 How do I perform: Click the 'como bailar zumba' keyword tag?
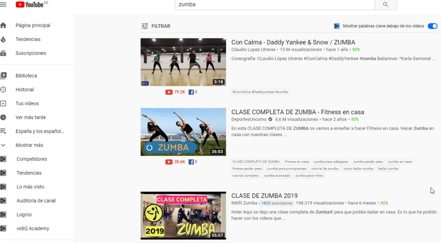[358, 169]
